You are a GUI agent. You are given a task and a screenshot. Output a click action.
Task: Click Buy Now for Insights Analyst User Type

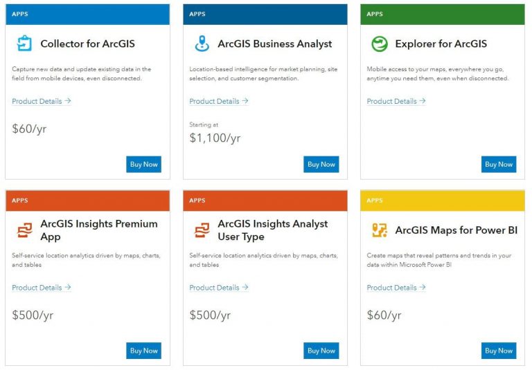point(321,351)
